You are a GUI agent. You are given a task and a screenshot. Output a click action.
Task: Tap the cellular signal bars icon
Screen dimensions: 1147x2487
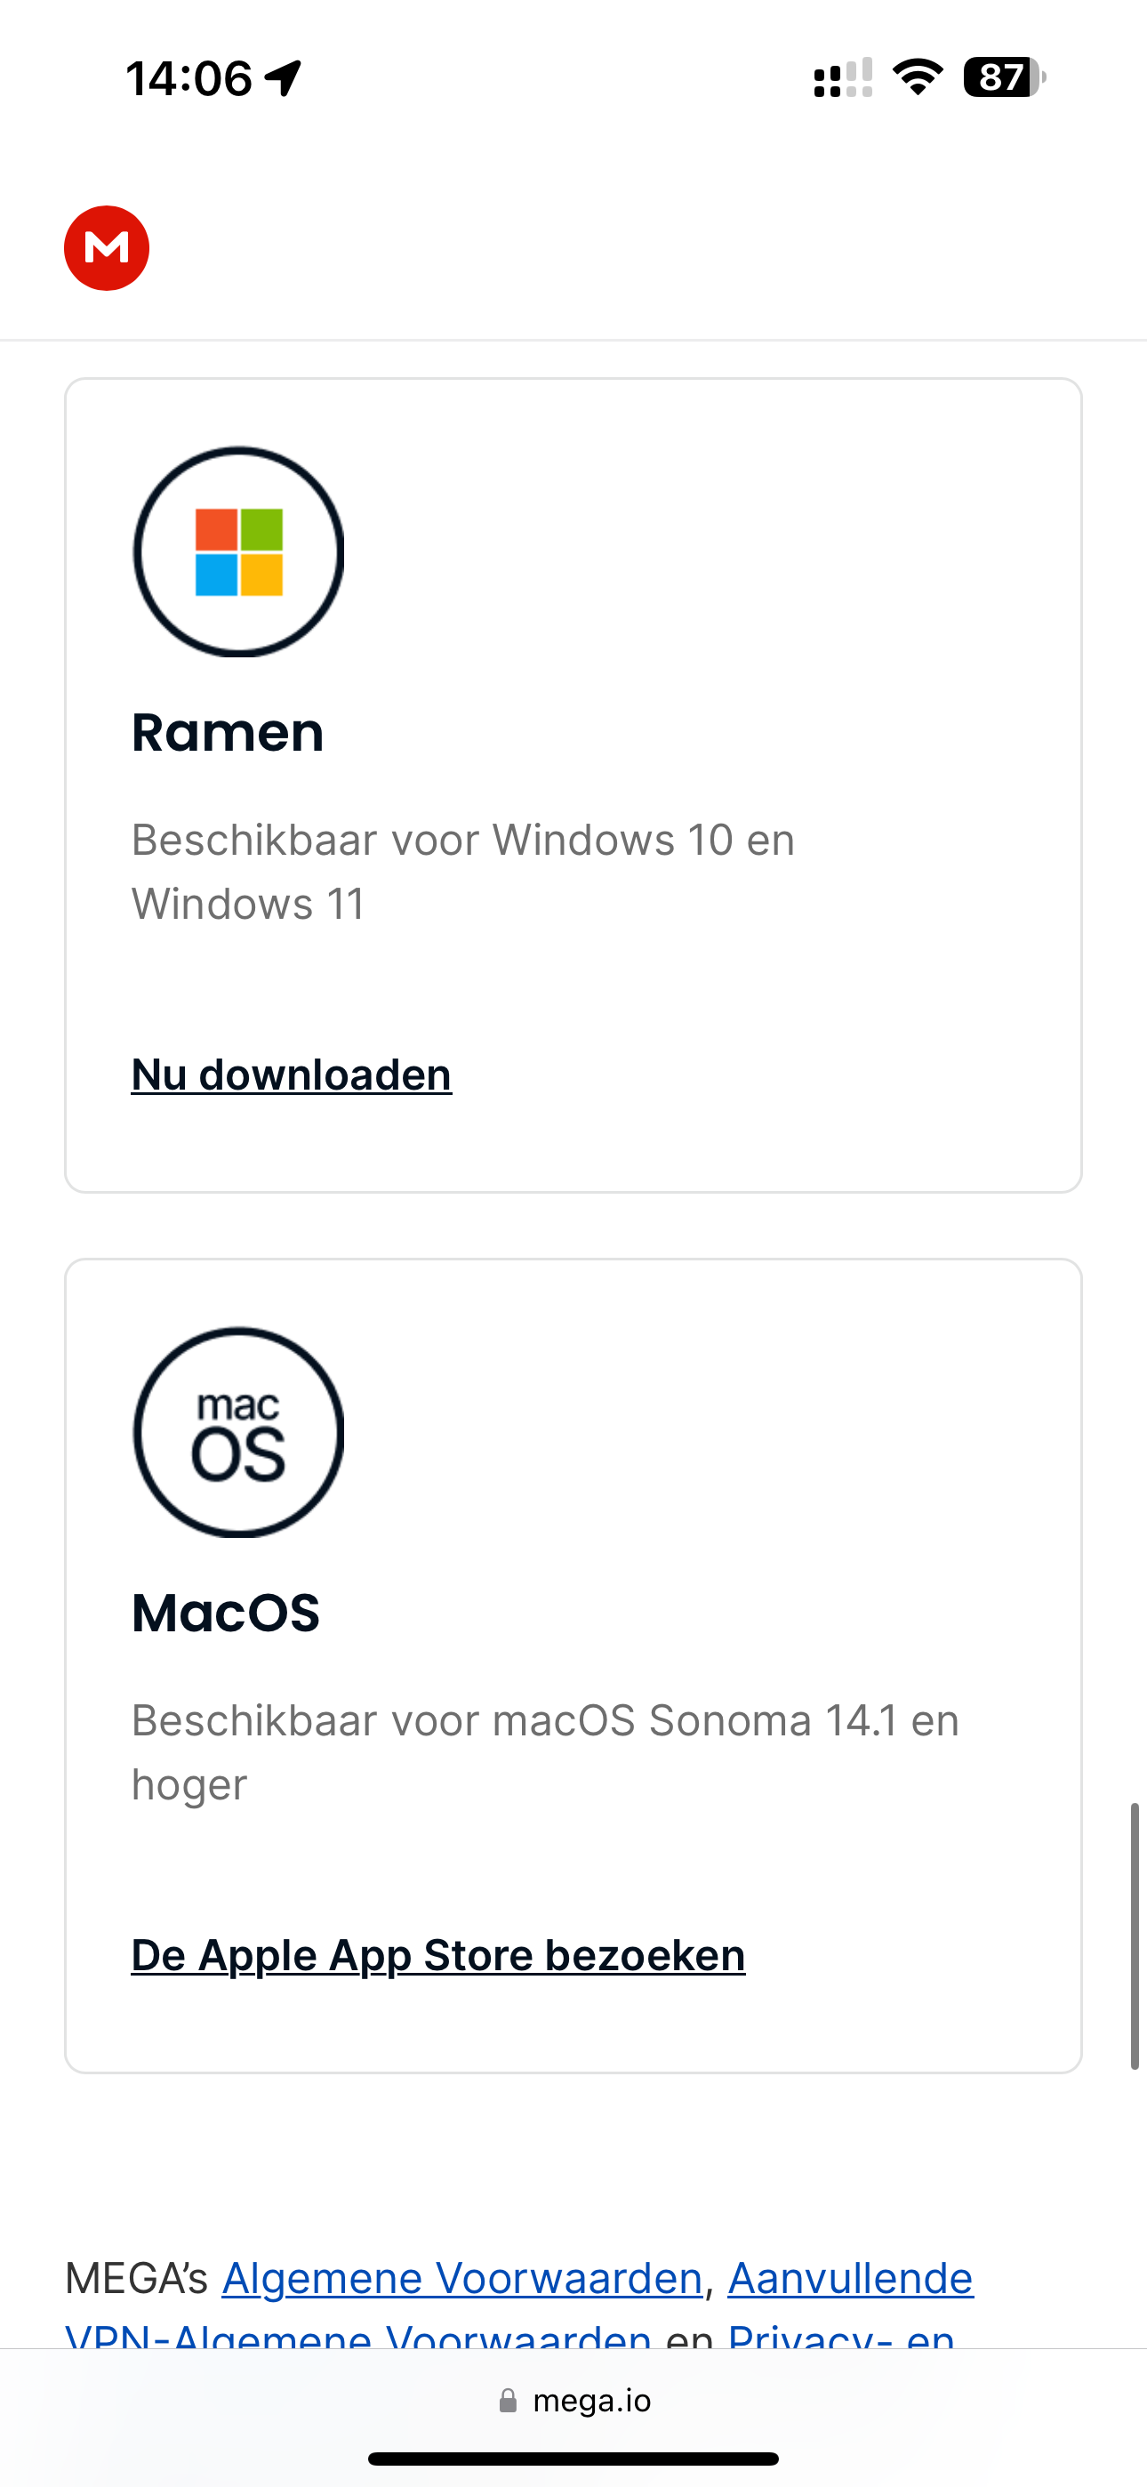pos(843,77)
